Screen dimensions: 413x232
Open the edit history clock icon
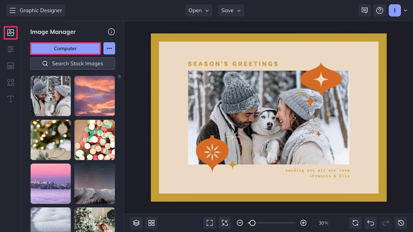401,223
